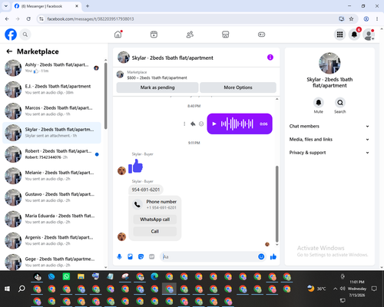Click the Call button
This screenshot has width=384, height=307.
pos(155,231)
